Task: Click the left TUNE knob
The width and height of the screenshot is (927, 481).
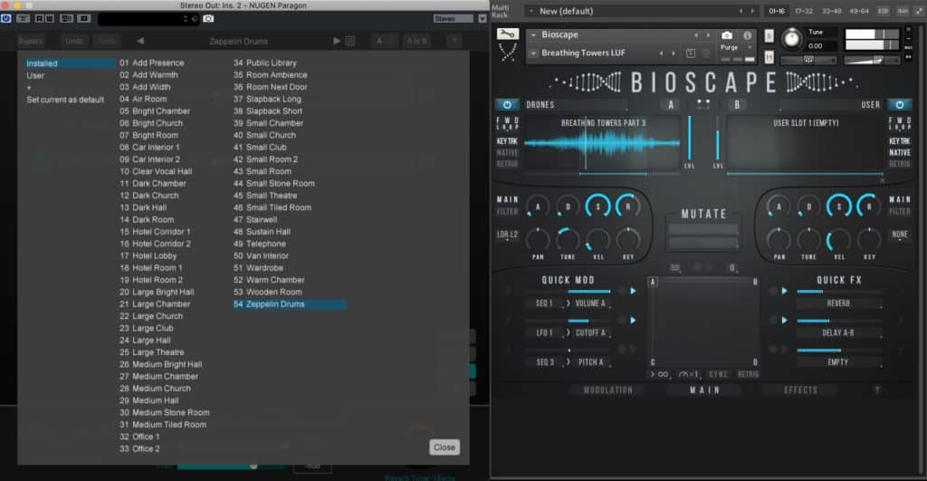Action: click(568, 240)
